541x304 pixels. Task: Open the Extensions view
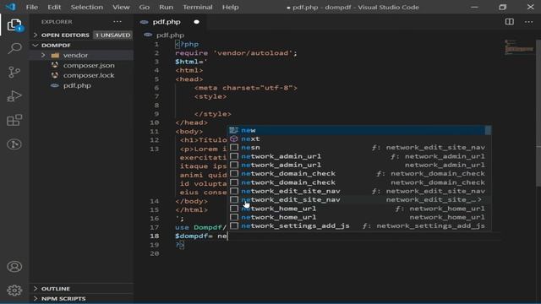[x=14, y=120]
